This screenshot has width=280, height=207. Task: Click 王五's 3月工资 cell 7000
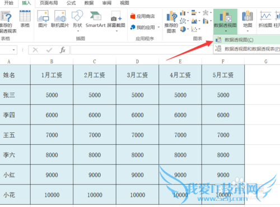pyautogui.click(x=137, y=135)
